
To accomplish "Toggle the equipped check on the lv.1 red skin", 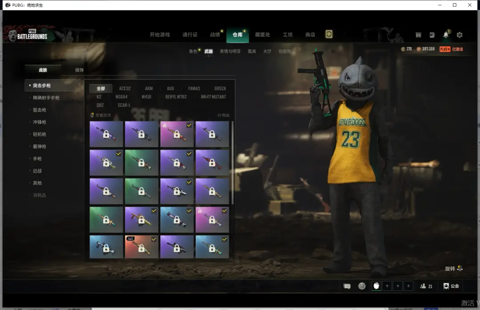I will click(154, 239).
